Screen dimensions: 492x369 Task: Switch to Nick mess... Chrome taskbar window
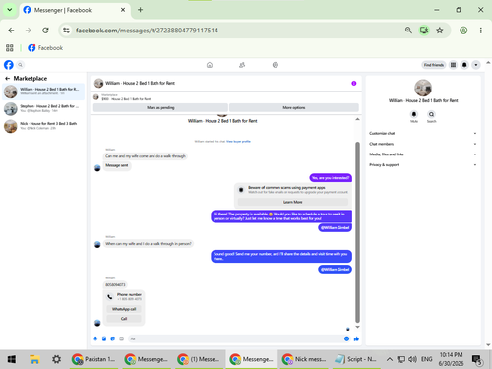coord(304,359)
